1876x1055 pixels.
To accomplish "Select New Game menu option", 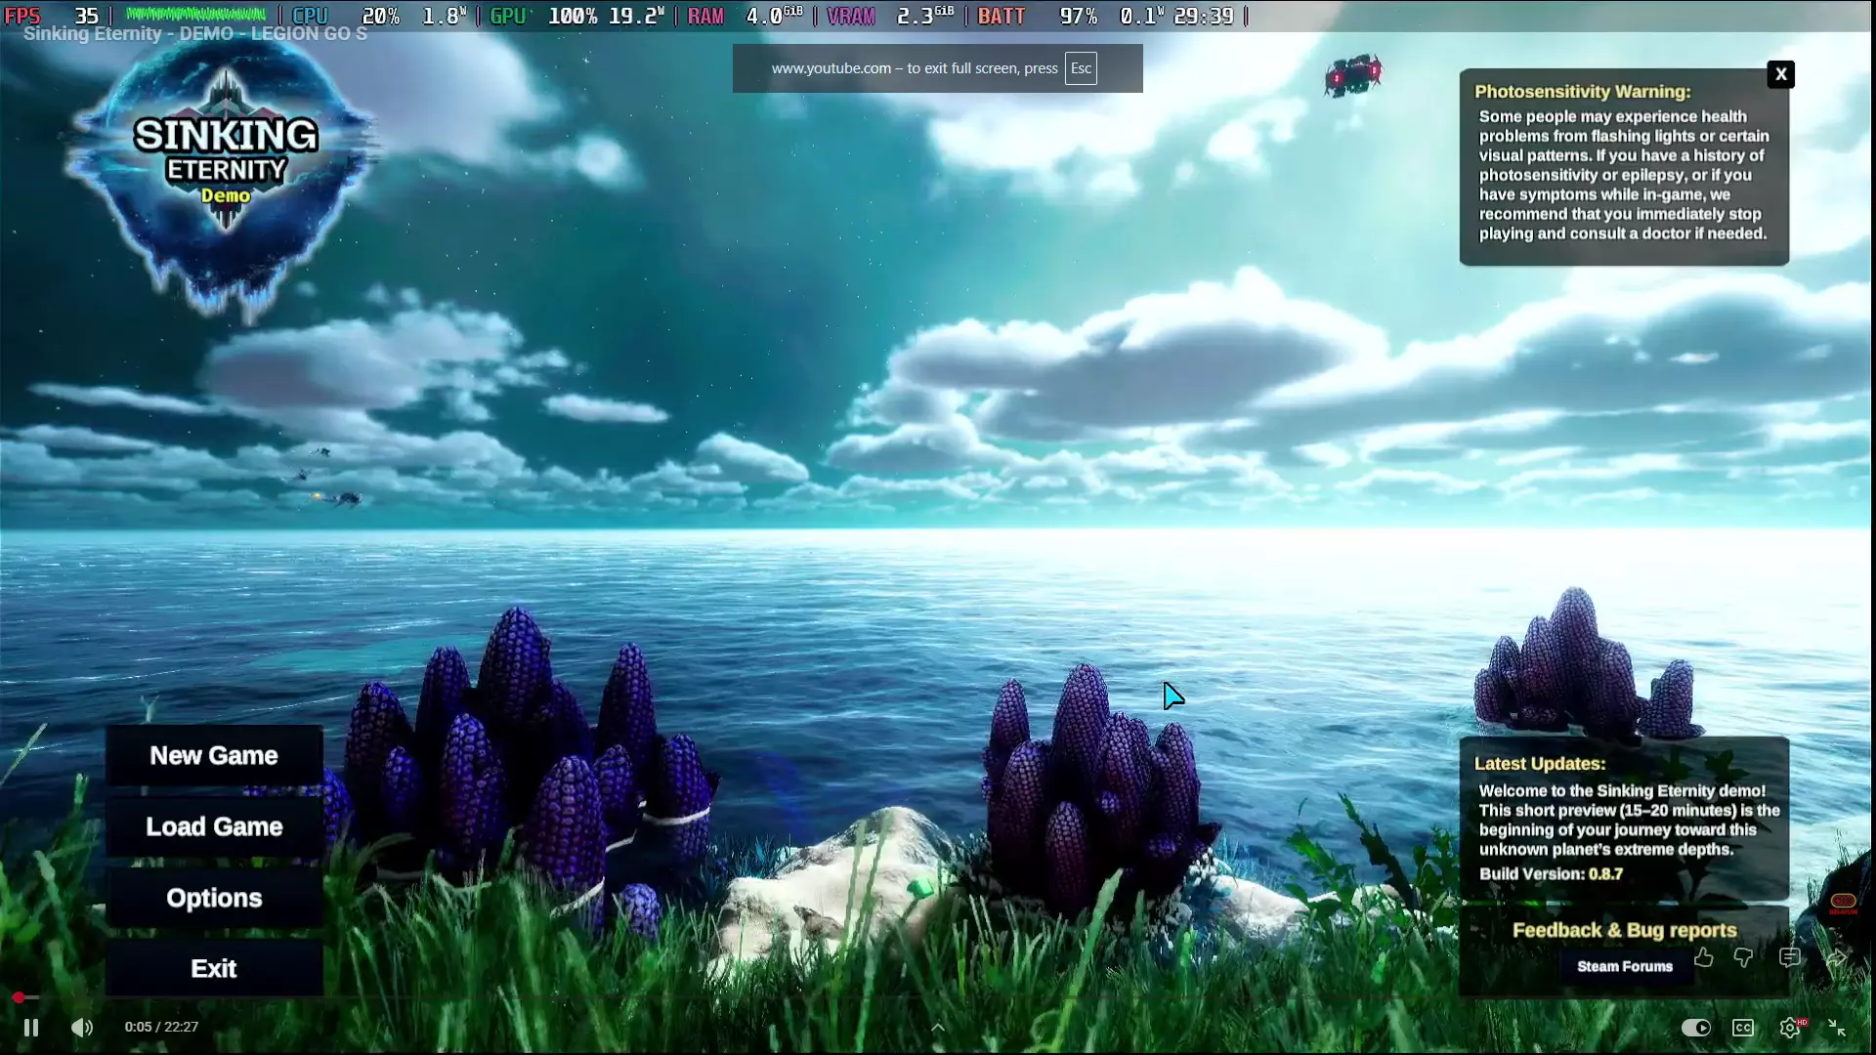I will (x=214, y=755).
